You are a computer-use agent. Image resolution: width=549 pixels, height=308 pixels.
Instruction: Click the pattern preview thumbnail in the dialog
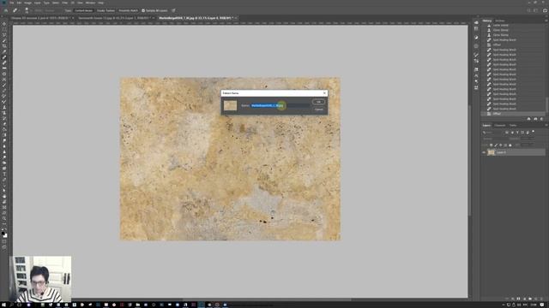point(230,105)
